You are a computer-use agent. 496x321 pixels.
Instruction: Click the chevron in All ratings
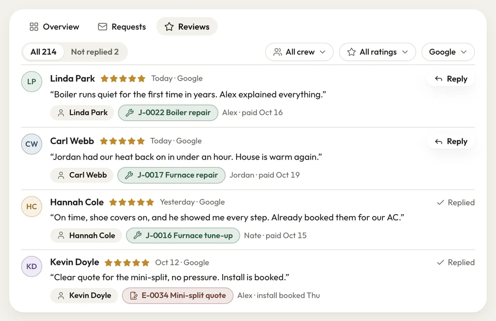click(x=405, y=52)
